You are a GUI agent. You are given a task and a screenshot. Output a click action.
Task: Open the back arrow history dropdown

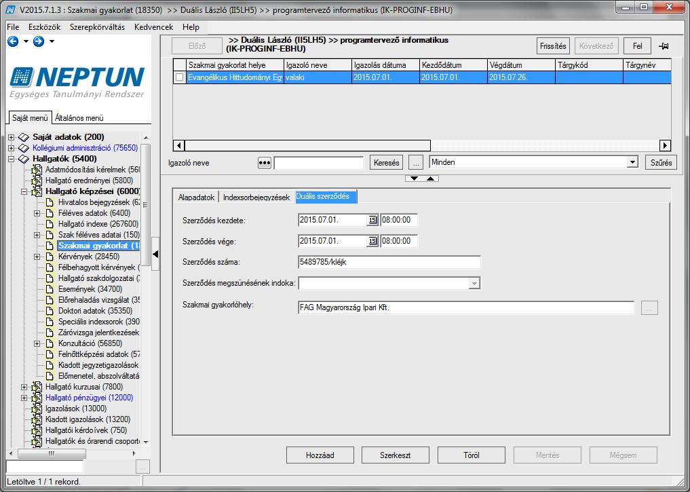26,41
